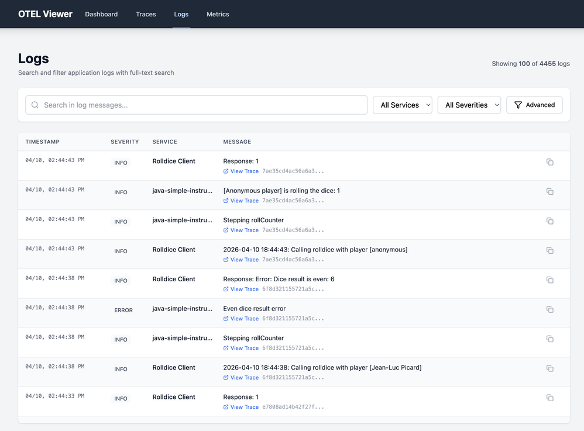
Task: Click external-link icon for 'Even dice result error' trace
Action: click(x=226, y=319)
